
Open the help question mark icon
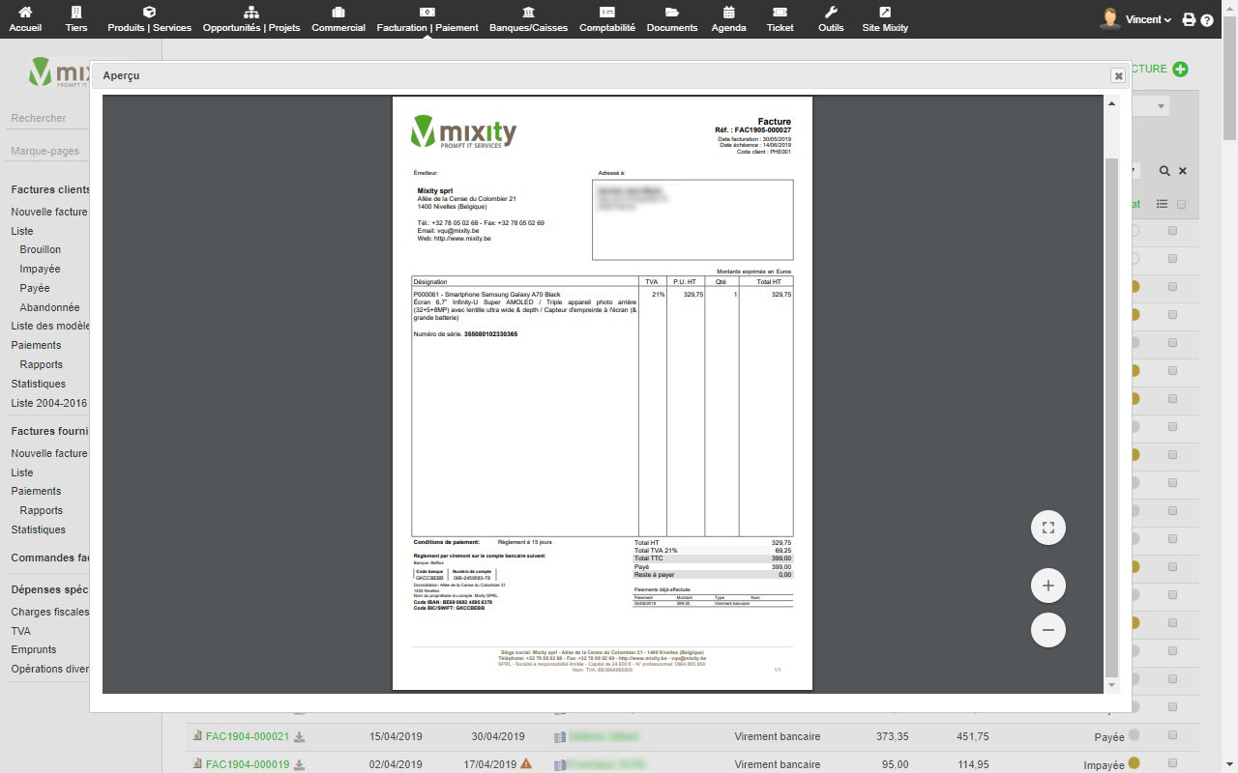coord(1207,19)
